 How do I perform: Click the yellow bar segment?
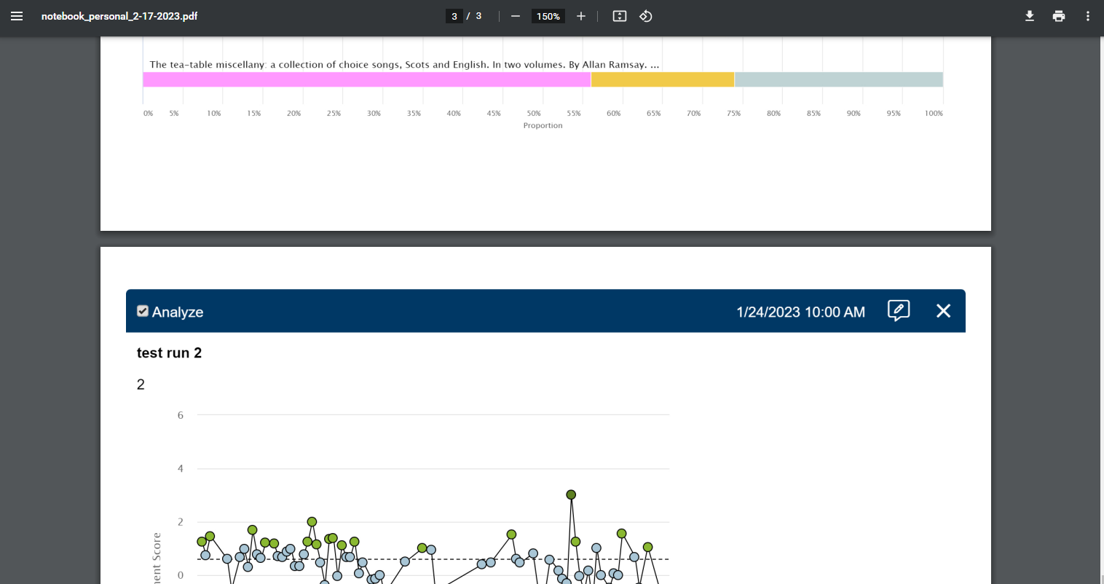click(663, 79)
